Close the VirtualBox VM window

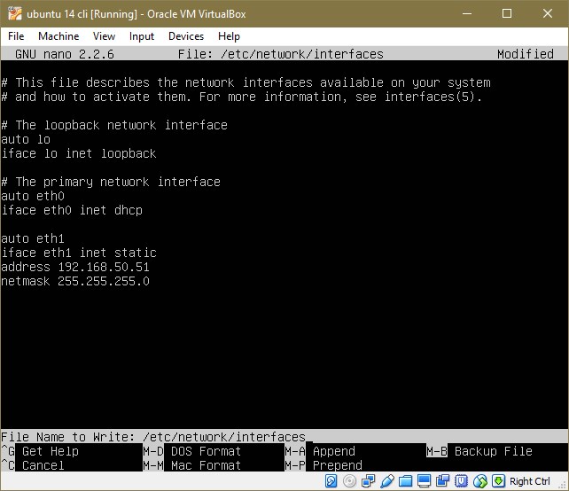(x=548, y=14)
